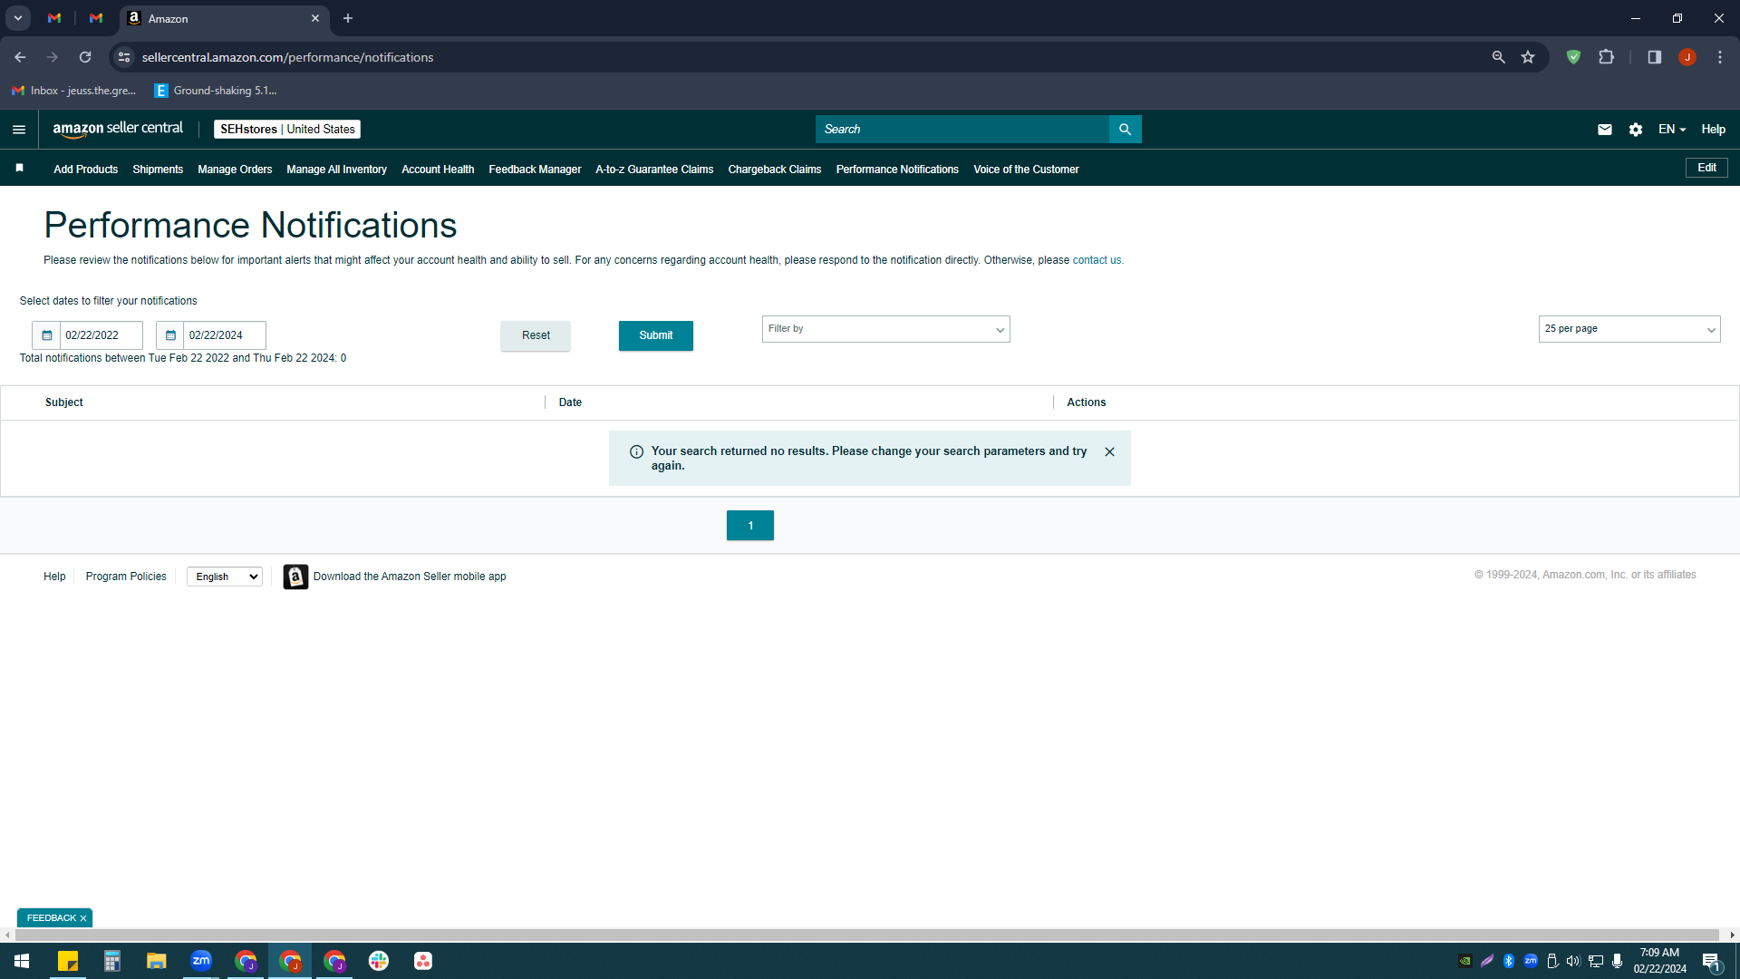Viewport: 1740px width, 979px height.
Task: Click the Edit favorites bar button
Action: (x=1706, y=168)
